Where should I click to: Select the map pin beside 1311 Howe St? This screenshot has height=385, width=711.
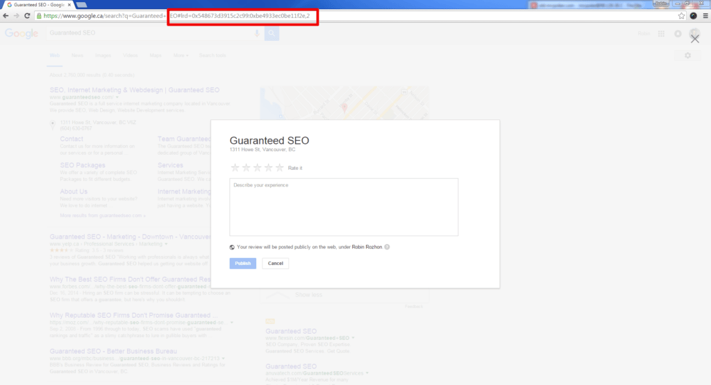pos(53,124)
